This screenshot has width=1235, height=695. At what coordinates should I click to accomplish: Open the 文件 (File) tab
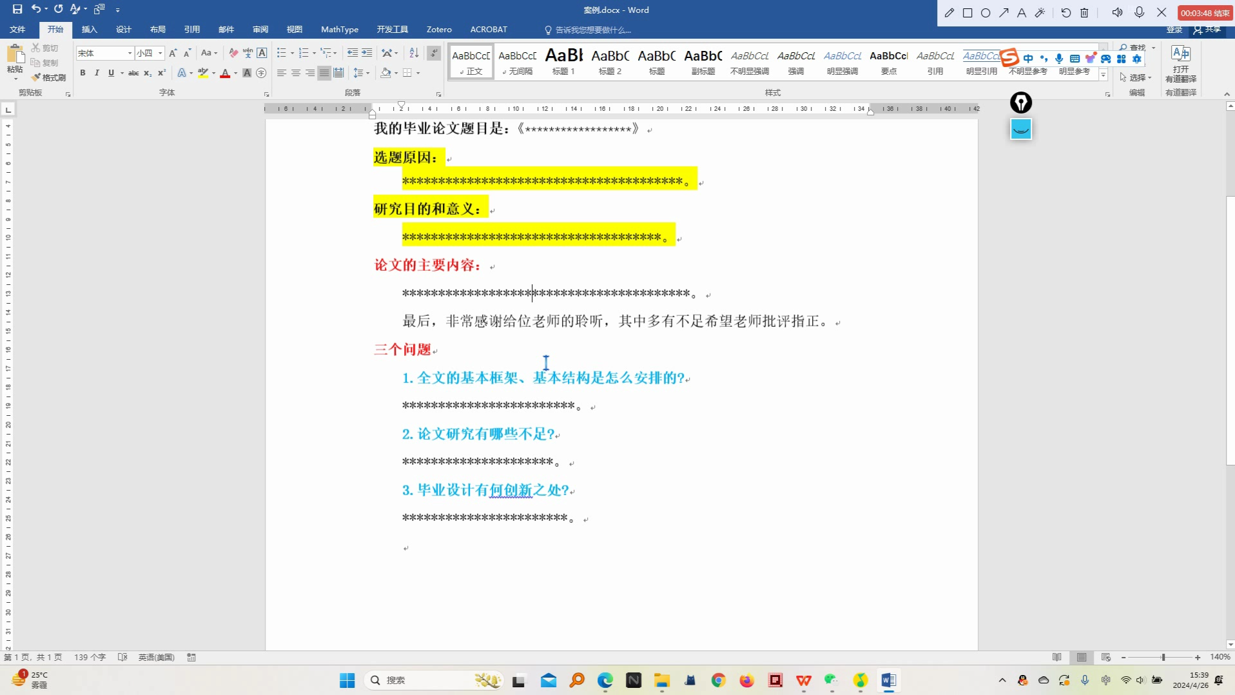click(x=17, y=29)
